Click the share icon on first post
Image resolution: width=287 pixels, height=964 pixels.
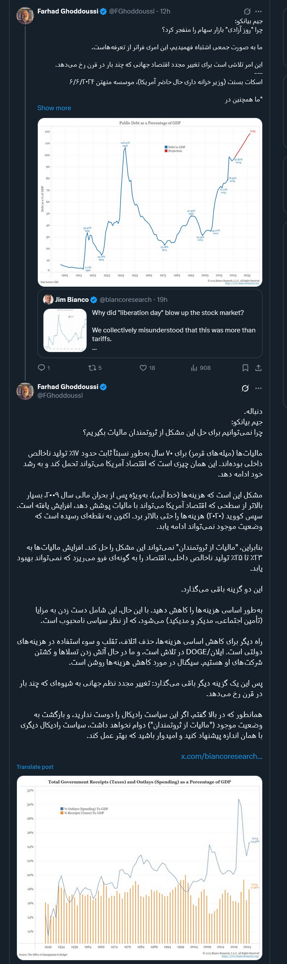[258, 368]
